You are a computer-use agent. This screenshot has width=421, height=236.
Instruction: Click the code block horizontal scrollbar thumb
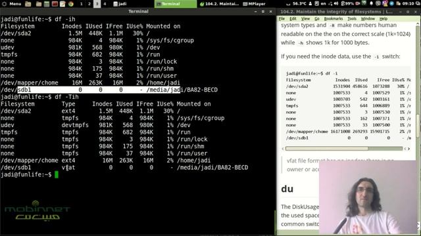[x=327, y=149]
